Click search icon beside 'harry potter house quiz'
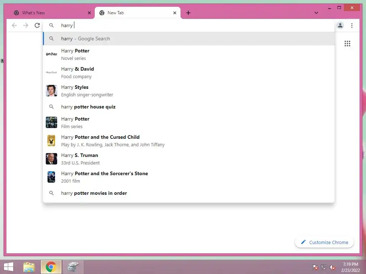This screenshot has width=366, height=274. click(51, 107)
